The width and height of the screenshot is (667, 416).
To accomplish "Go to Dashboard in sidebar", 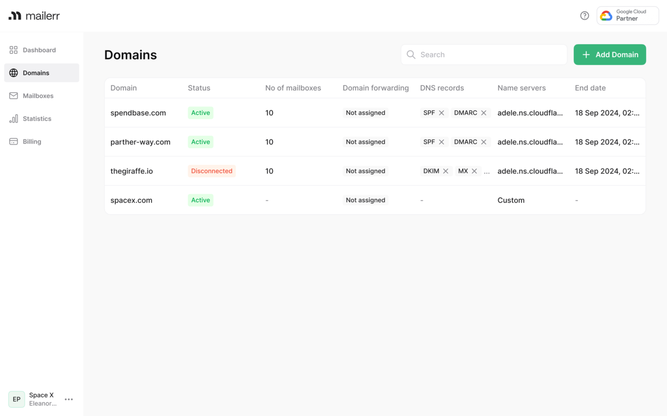I will click(39, 50).
